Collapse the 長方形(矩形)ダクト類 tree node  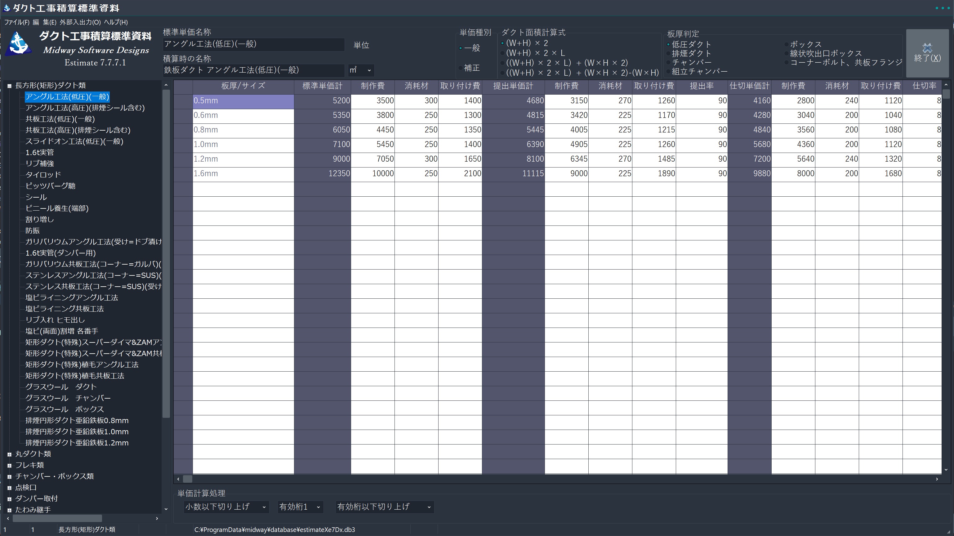click(x=10, y=86)
